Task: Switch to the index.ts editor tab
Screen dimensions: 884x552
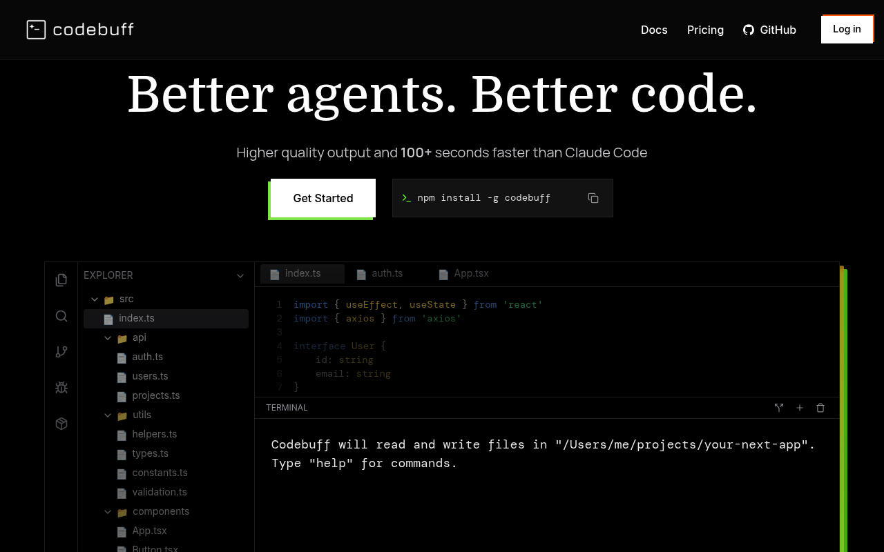Action: pyautogui.click(x=302, y=274)
